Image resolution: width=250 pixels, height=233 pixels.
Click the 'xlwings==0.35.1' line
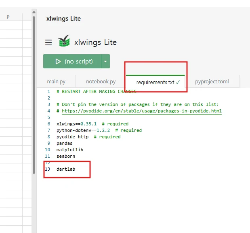pos(92,124)
